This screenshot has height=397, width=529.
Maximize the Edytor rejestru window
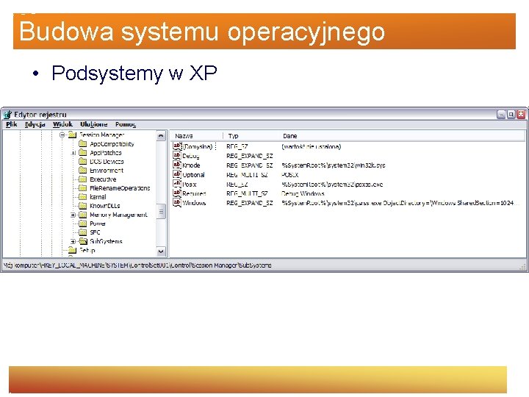tap(511, 115)
